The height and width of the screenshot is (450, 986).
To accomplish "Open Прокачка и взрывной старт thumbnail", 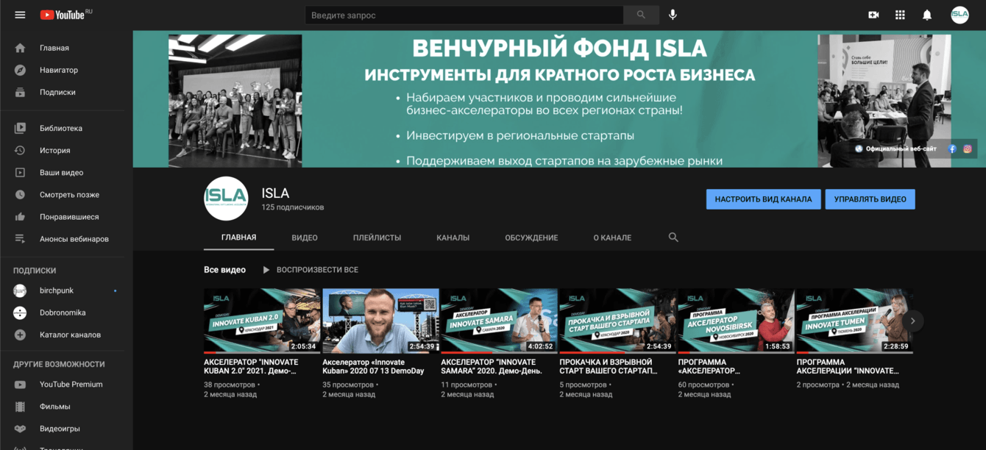I will [x=617, y=321].
